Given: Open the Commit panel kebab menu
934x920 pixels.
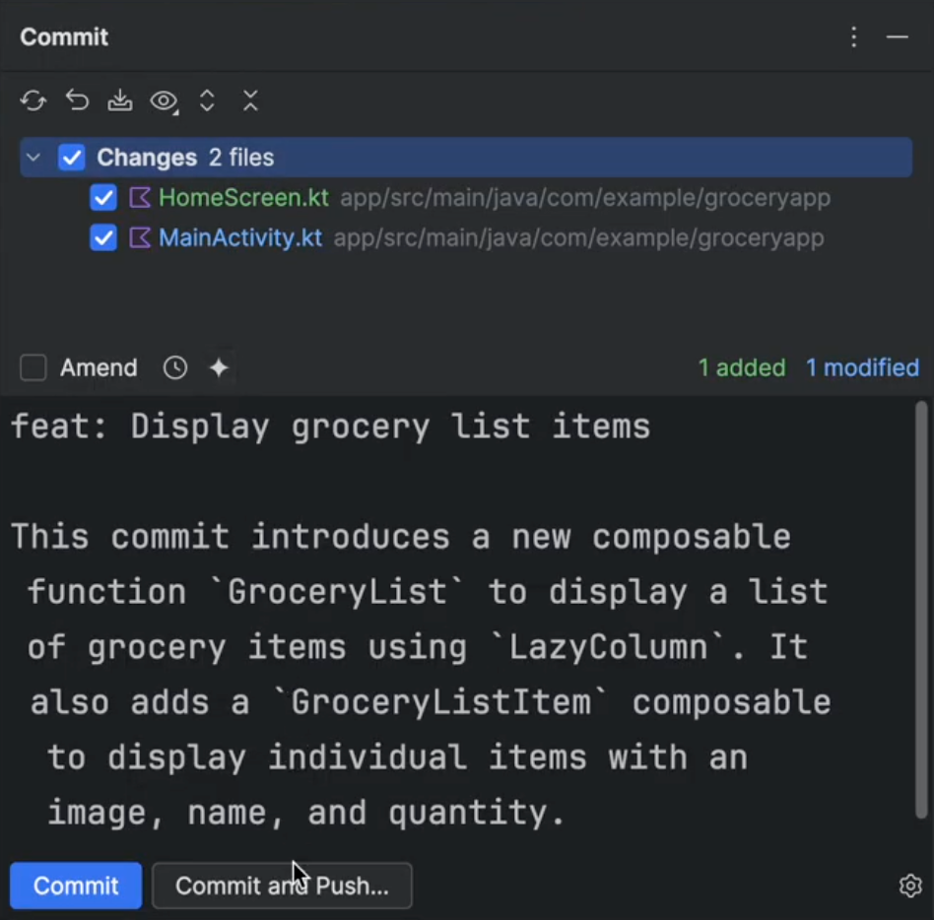Looking at the screenshot, I should pyautogui.click(x=853, y=36).
